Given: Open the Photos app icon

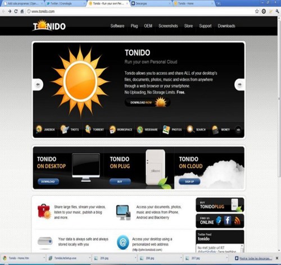Looking at the screenshot, I should (166, 130).
